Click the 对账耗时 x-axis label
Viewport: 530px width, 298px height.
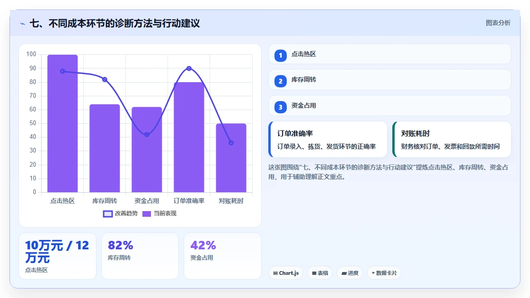tap(231, 201)
